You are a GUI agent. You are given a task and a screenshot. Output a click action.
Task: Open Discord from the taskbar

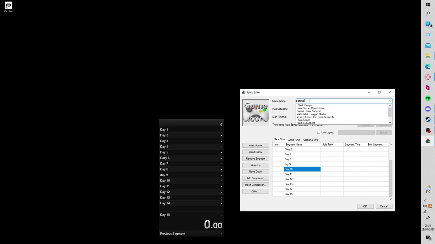pyautogui.click(x=428, y=109)
